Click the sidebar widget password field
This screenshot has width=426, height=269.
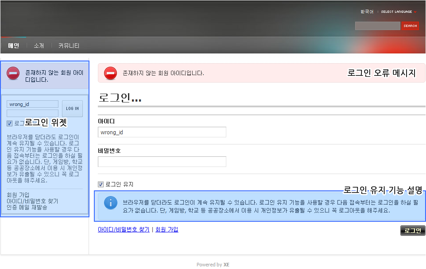click(x=32, y=113)
